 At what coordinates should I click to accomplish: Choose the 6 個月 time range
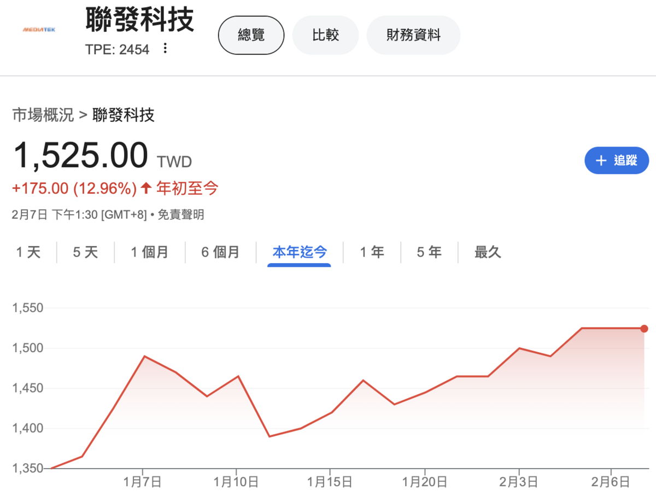pyautogui.click(x=220, y=252)
